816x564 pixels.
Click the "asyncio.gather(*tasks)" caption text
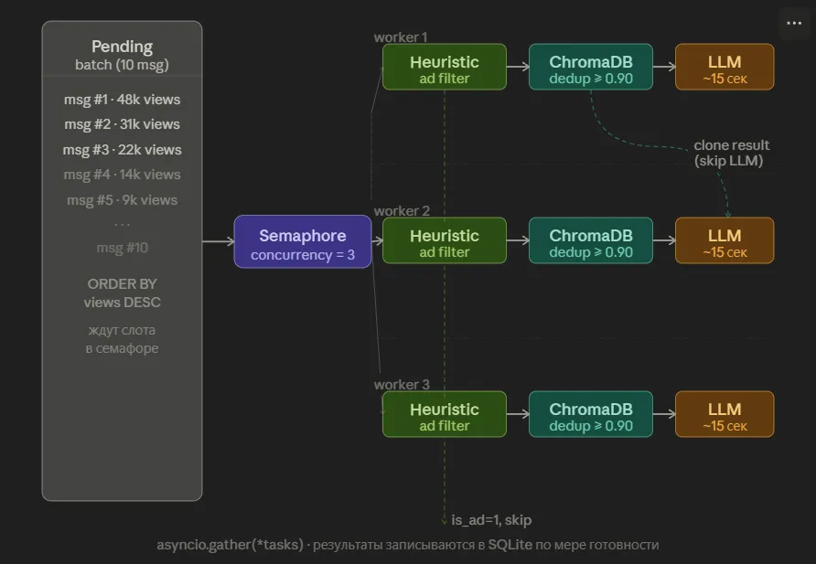230,545
